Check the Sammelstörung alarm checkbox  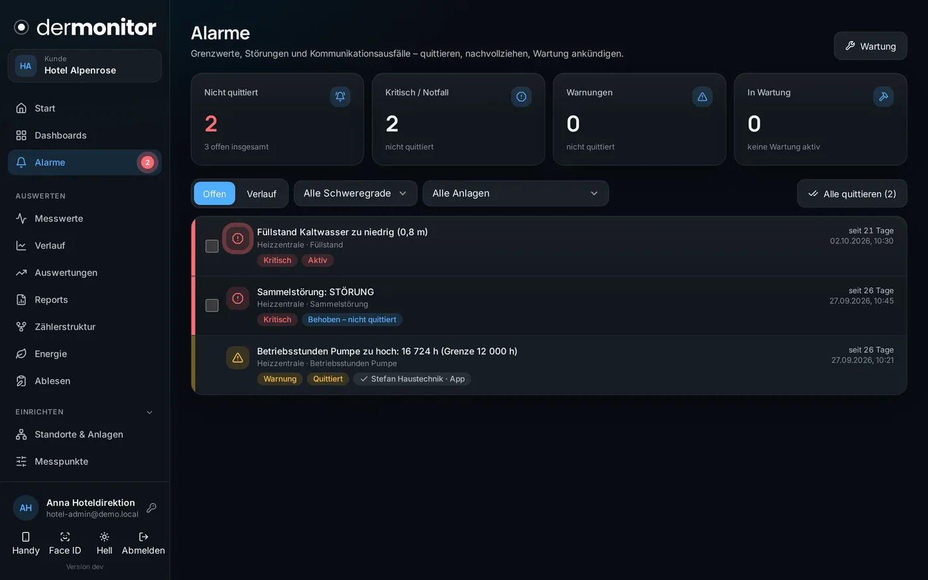pyautogui.click(x=212, y=305)
